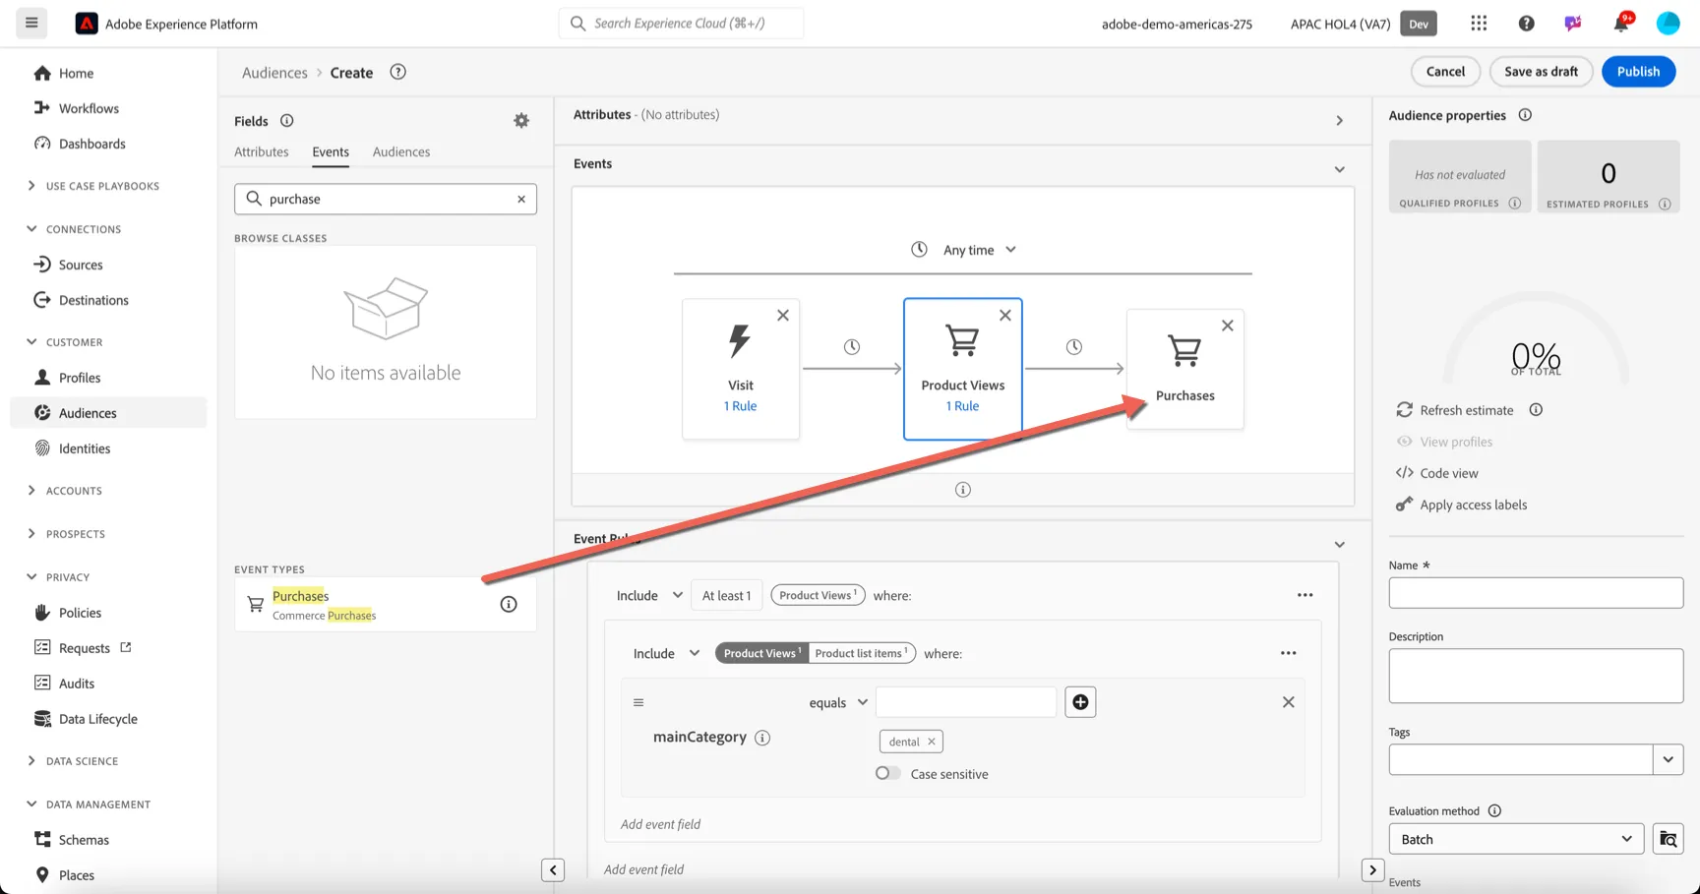Switch to the Attributes tab

(x=262, y=151)
